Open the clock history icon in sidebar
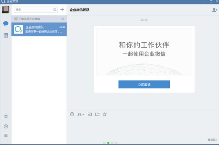The width and height of the screenshot is (219, 147). (x=6, y=126)
